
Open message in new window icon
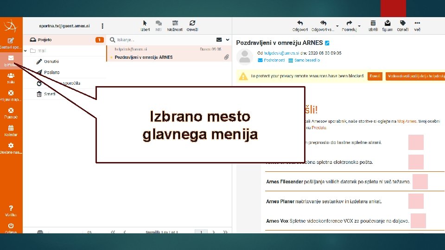coord(327,43)
